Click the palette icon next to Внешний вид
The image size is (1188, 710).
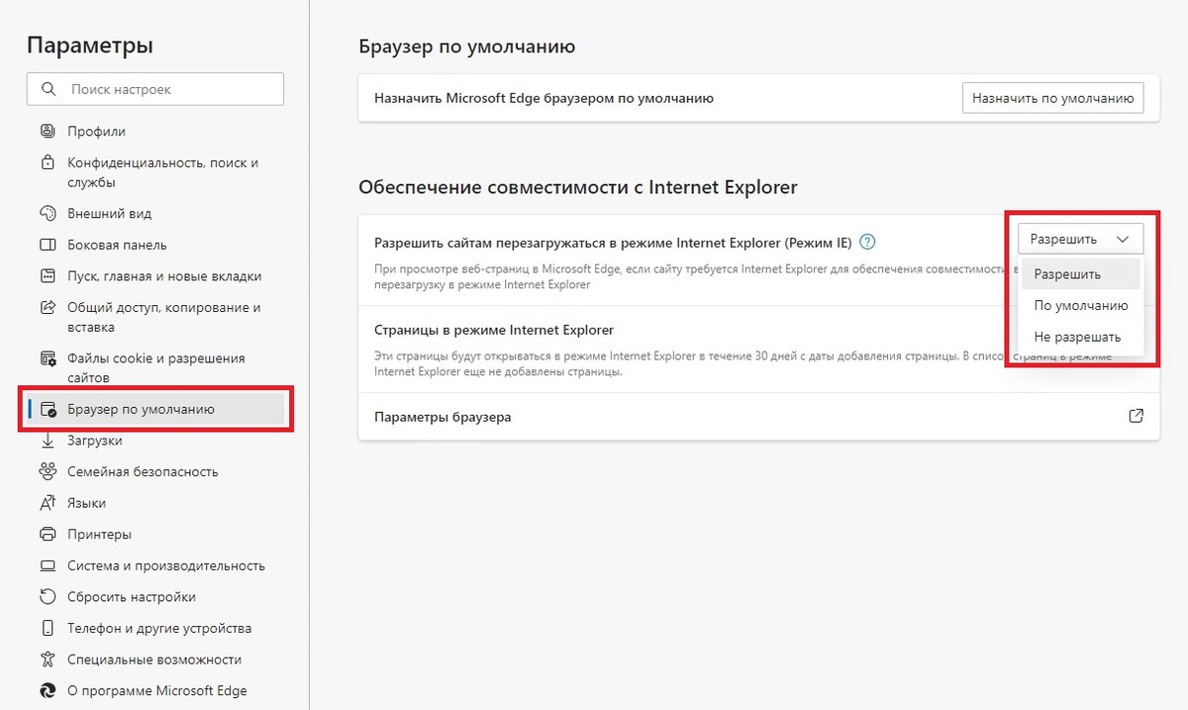(x=47, y=213)
